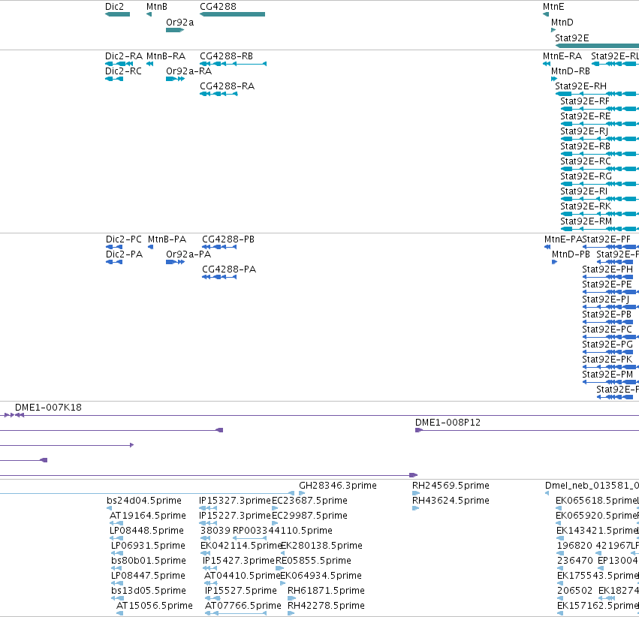The height and width of the screenshot is (617, 639).
Task: Select the EC29987.5prime EST
Action: 275,523
